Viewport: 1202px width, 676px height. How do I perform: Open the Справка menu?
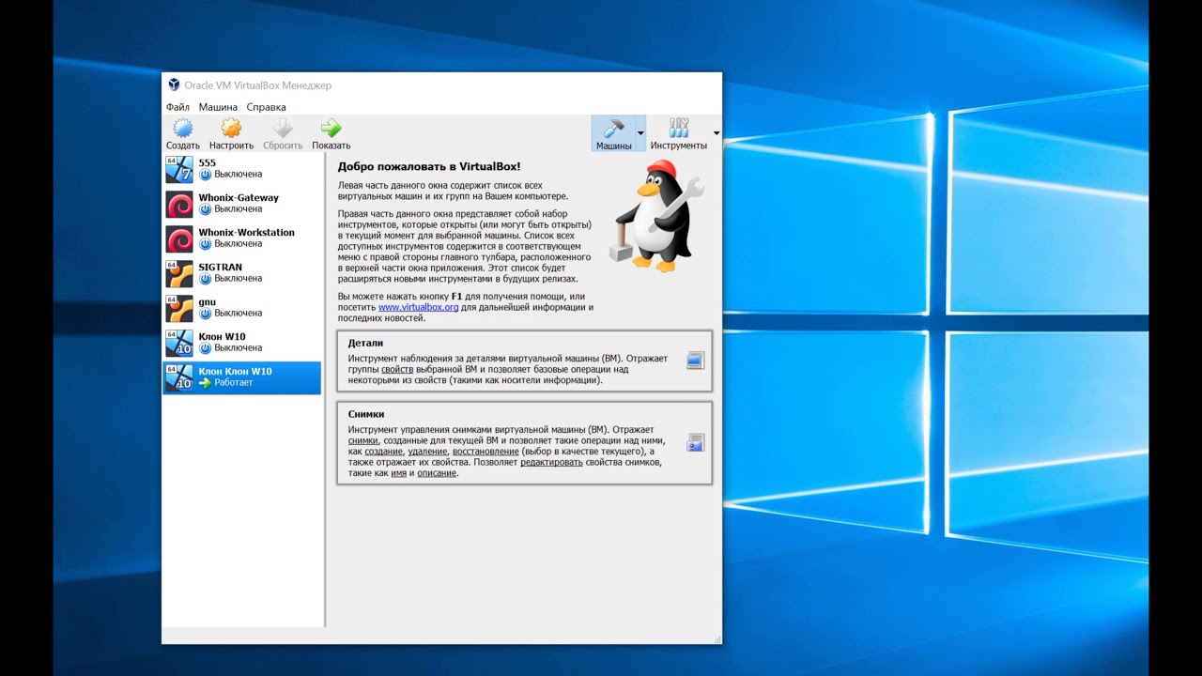point(266,107)
